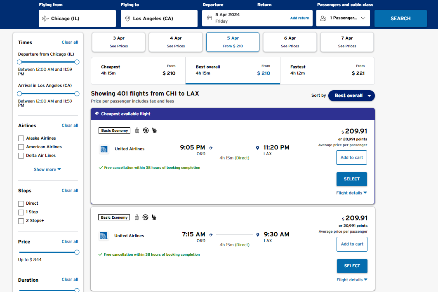The width and height of the screenshot is (438, 292).
Task: Click the Departure date 5 Apr 2024 field
Action: coord(257,18)
